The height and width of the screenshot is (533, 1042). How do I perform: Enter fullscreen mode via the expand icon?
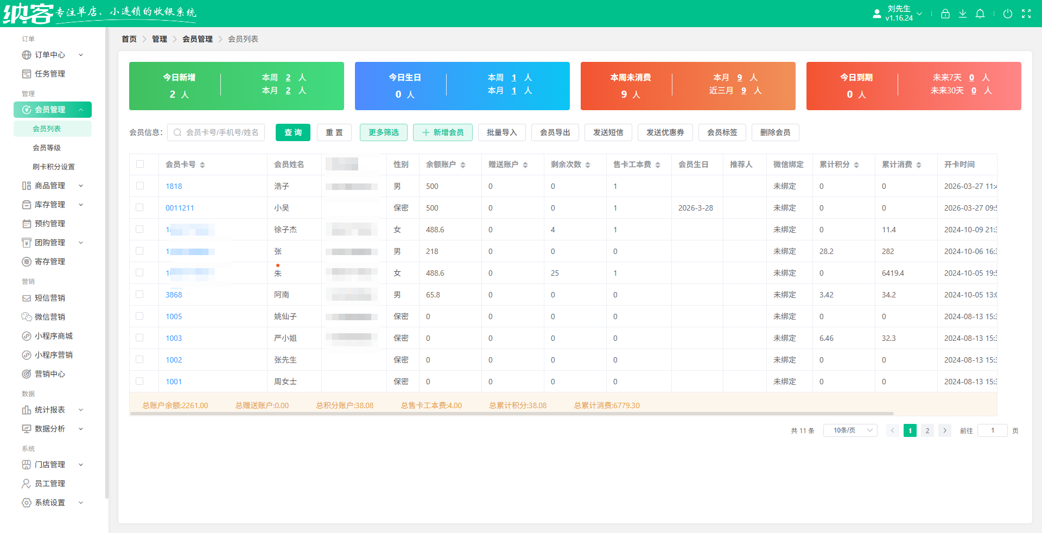point(1027,14)
